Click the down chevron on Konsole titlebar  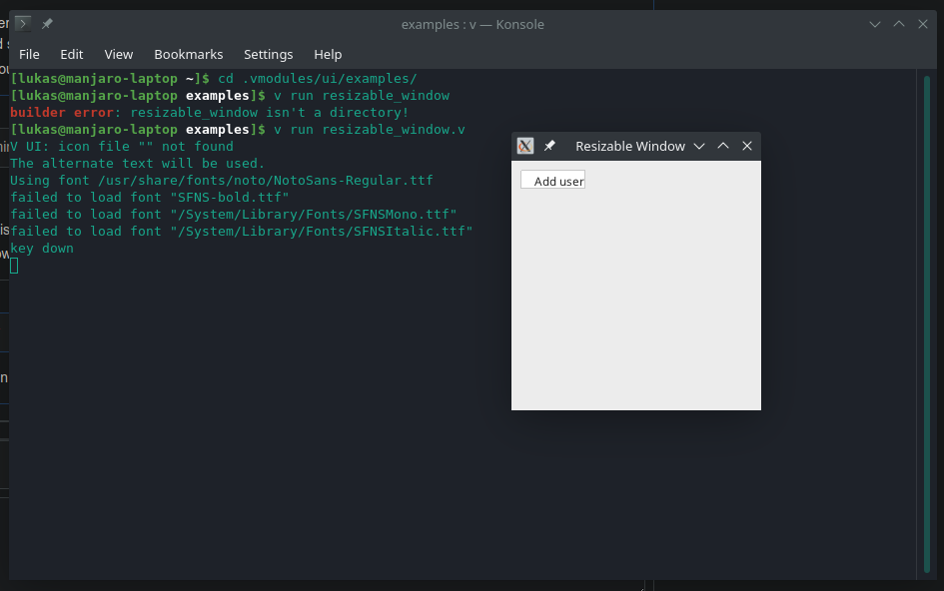(x=874, y=23)
